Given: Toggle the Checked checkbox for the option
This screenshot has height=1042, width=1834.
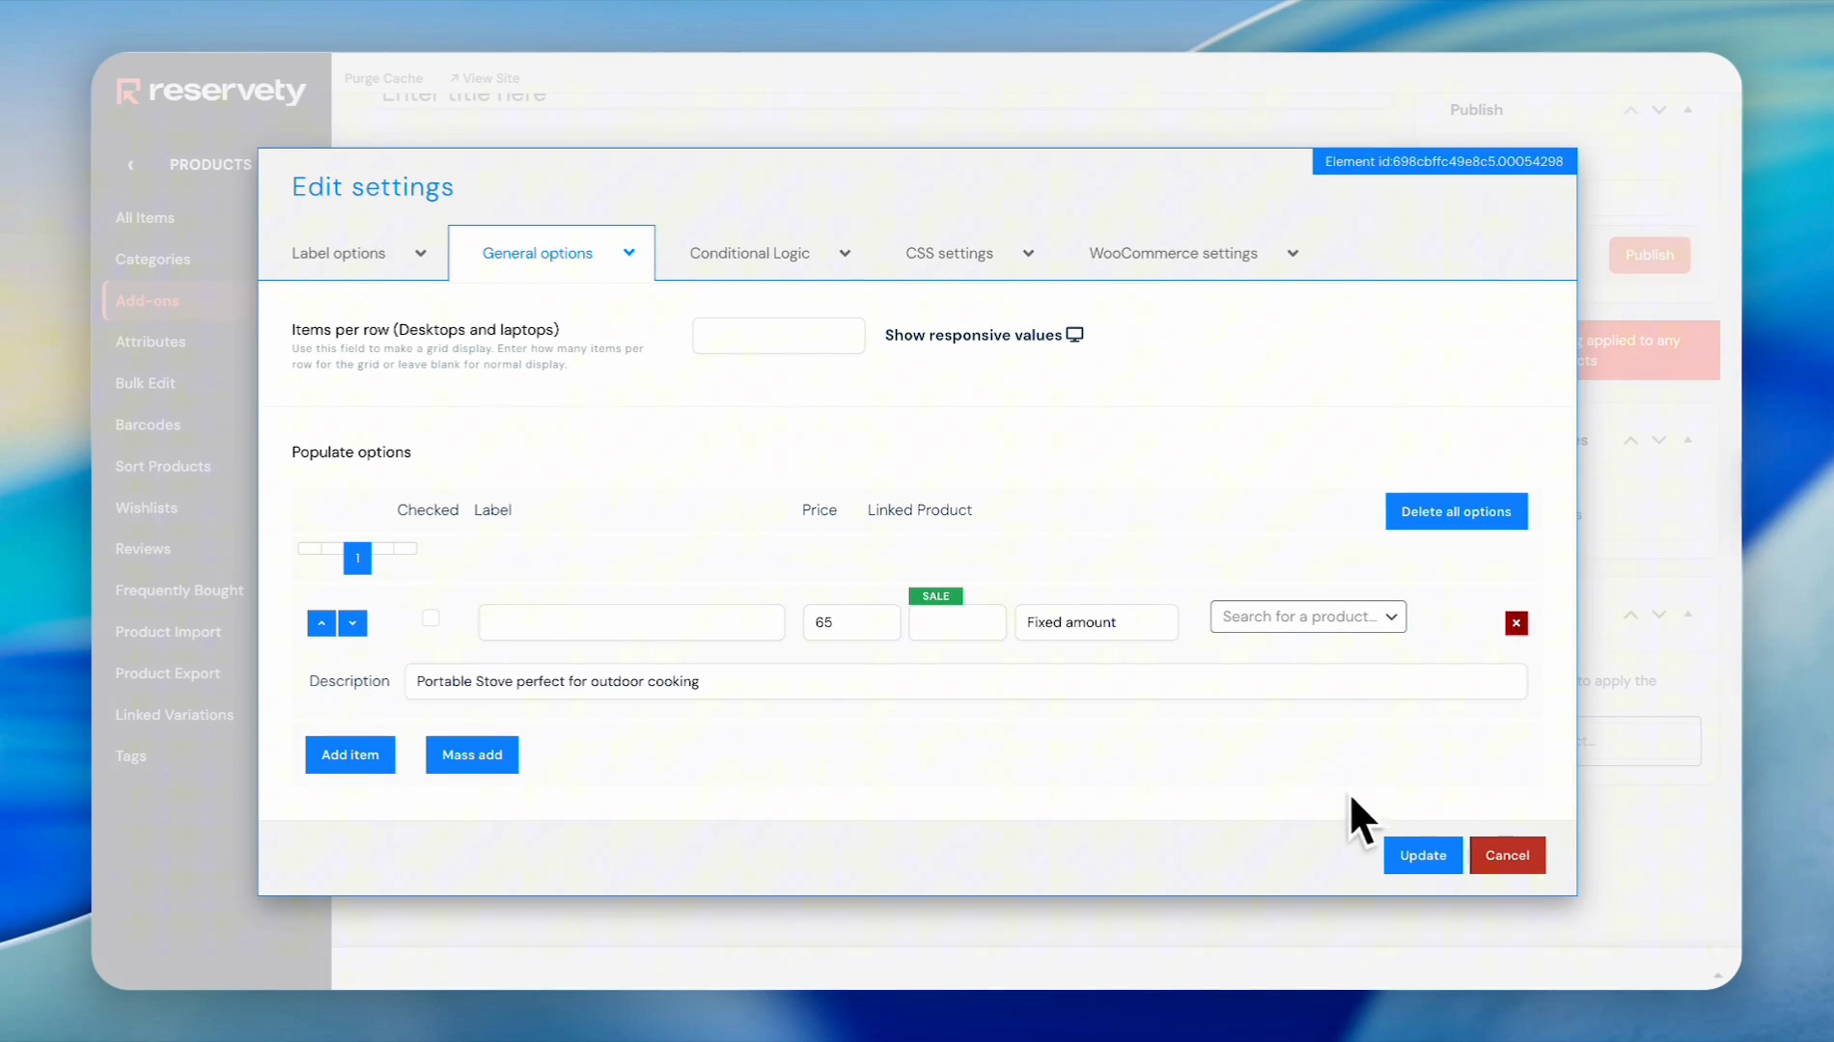Looking at the screenshot, I should click(431, 617).
